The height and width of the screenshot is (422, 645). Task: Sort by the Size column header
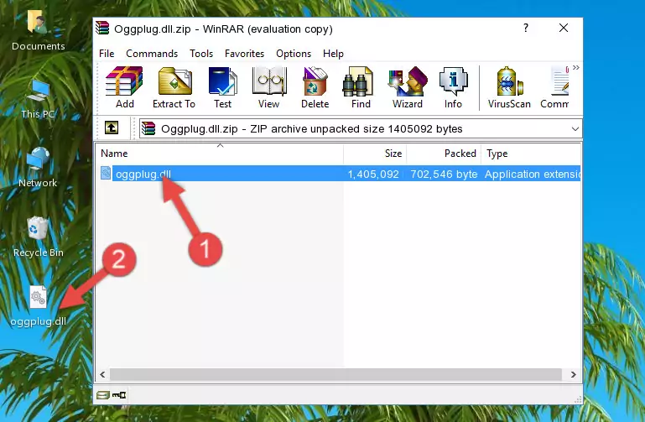coord(375,154)
